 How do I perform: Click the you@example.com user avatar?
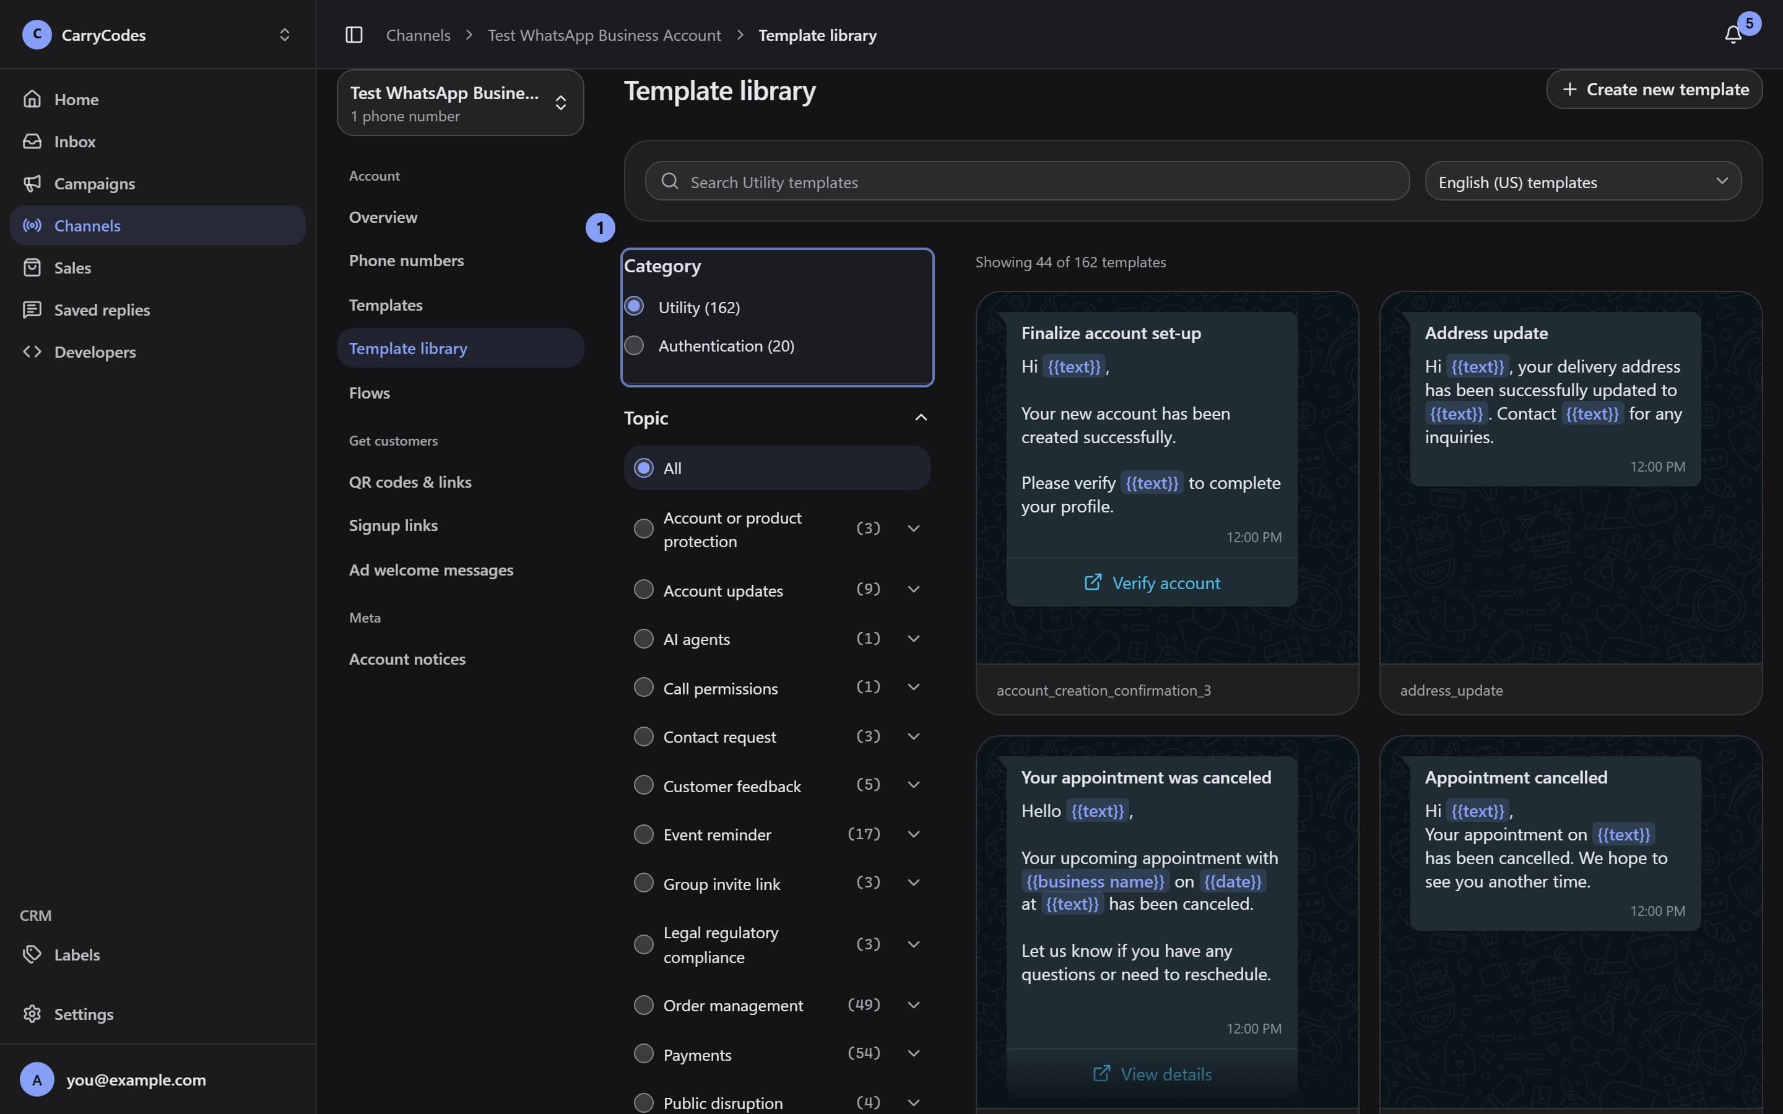click(37, 1079)
